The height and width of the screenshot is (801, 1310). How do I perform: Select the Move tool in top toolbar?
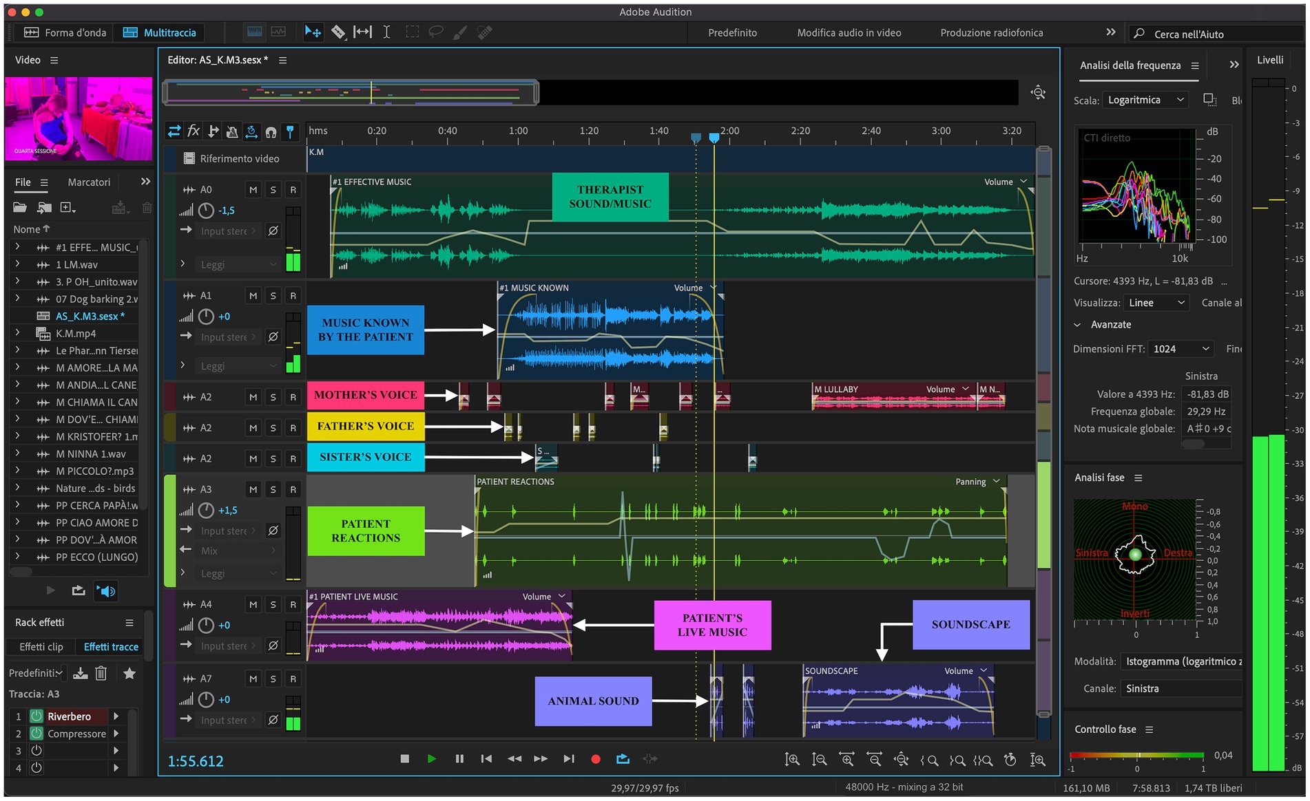tap(313, 32)
